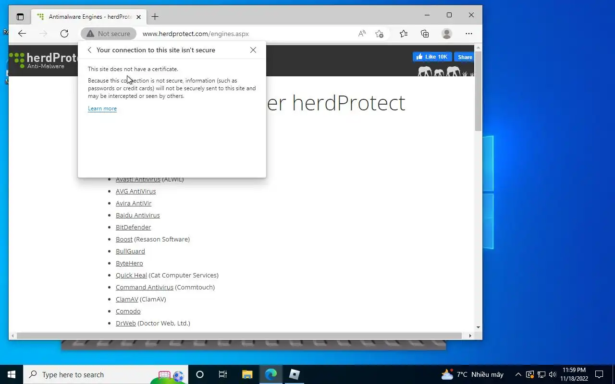Open the profile account icon
This screenshot has width=615, height=384.
coord(447,34)
